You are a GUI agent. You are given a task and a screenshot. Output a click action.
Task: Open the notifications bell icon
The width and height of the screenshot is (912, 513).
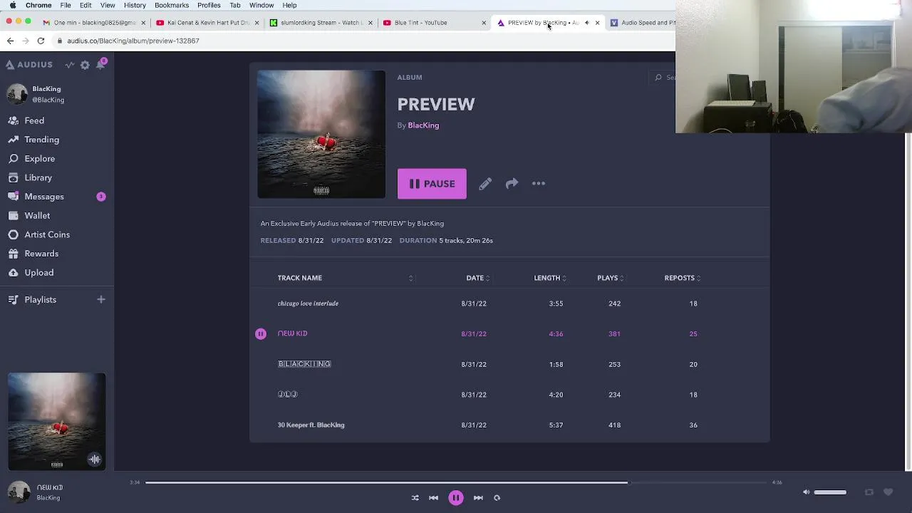[100, 65]
